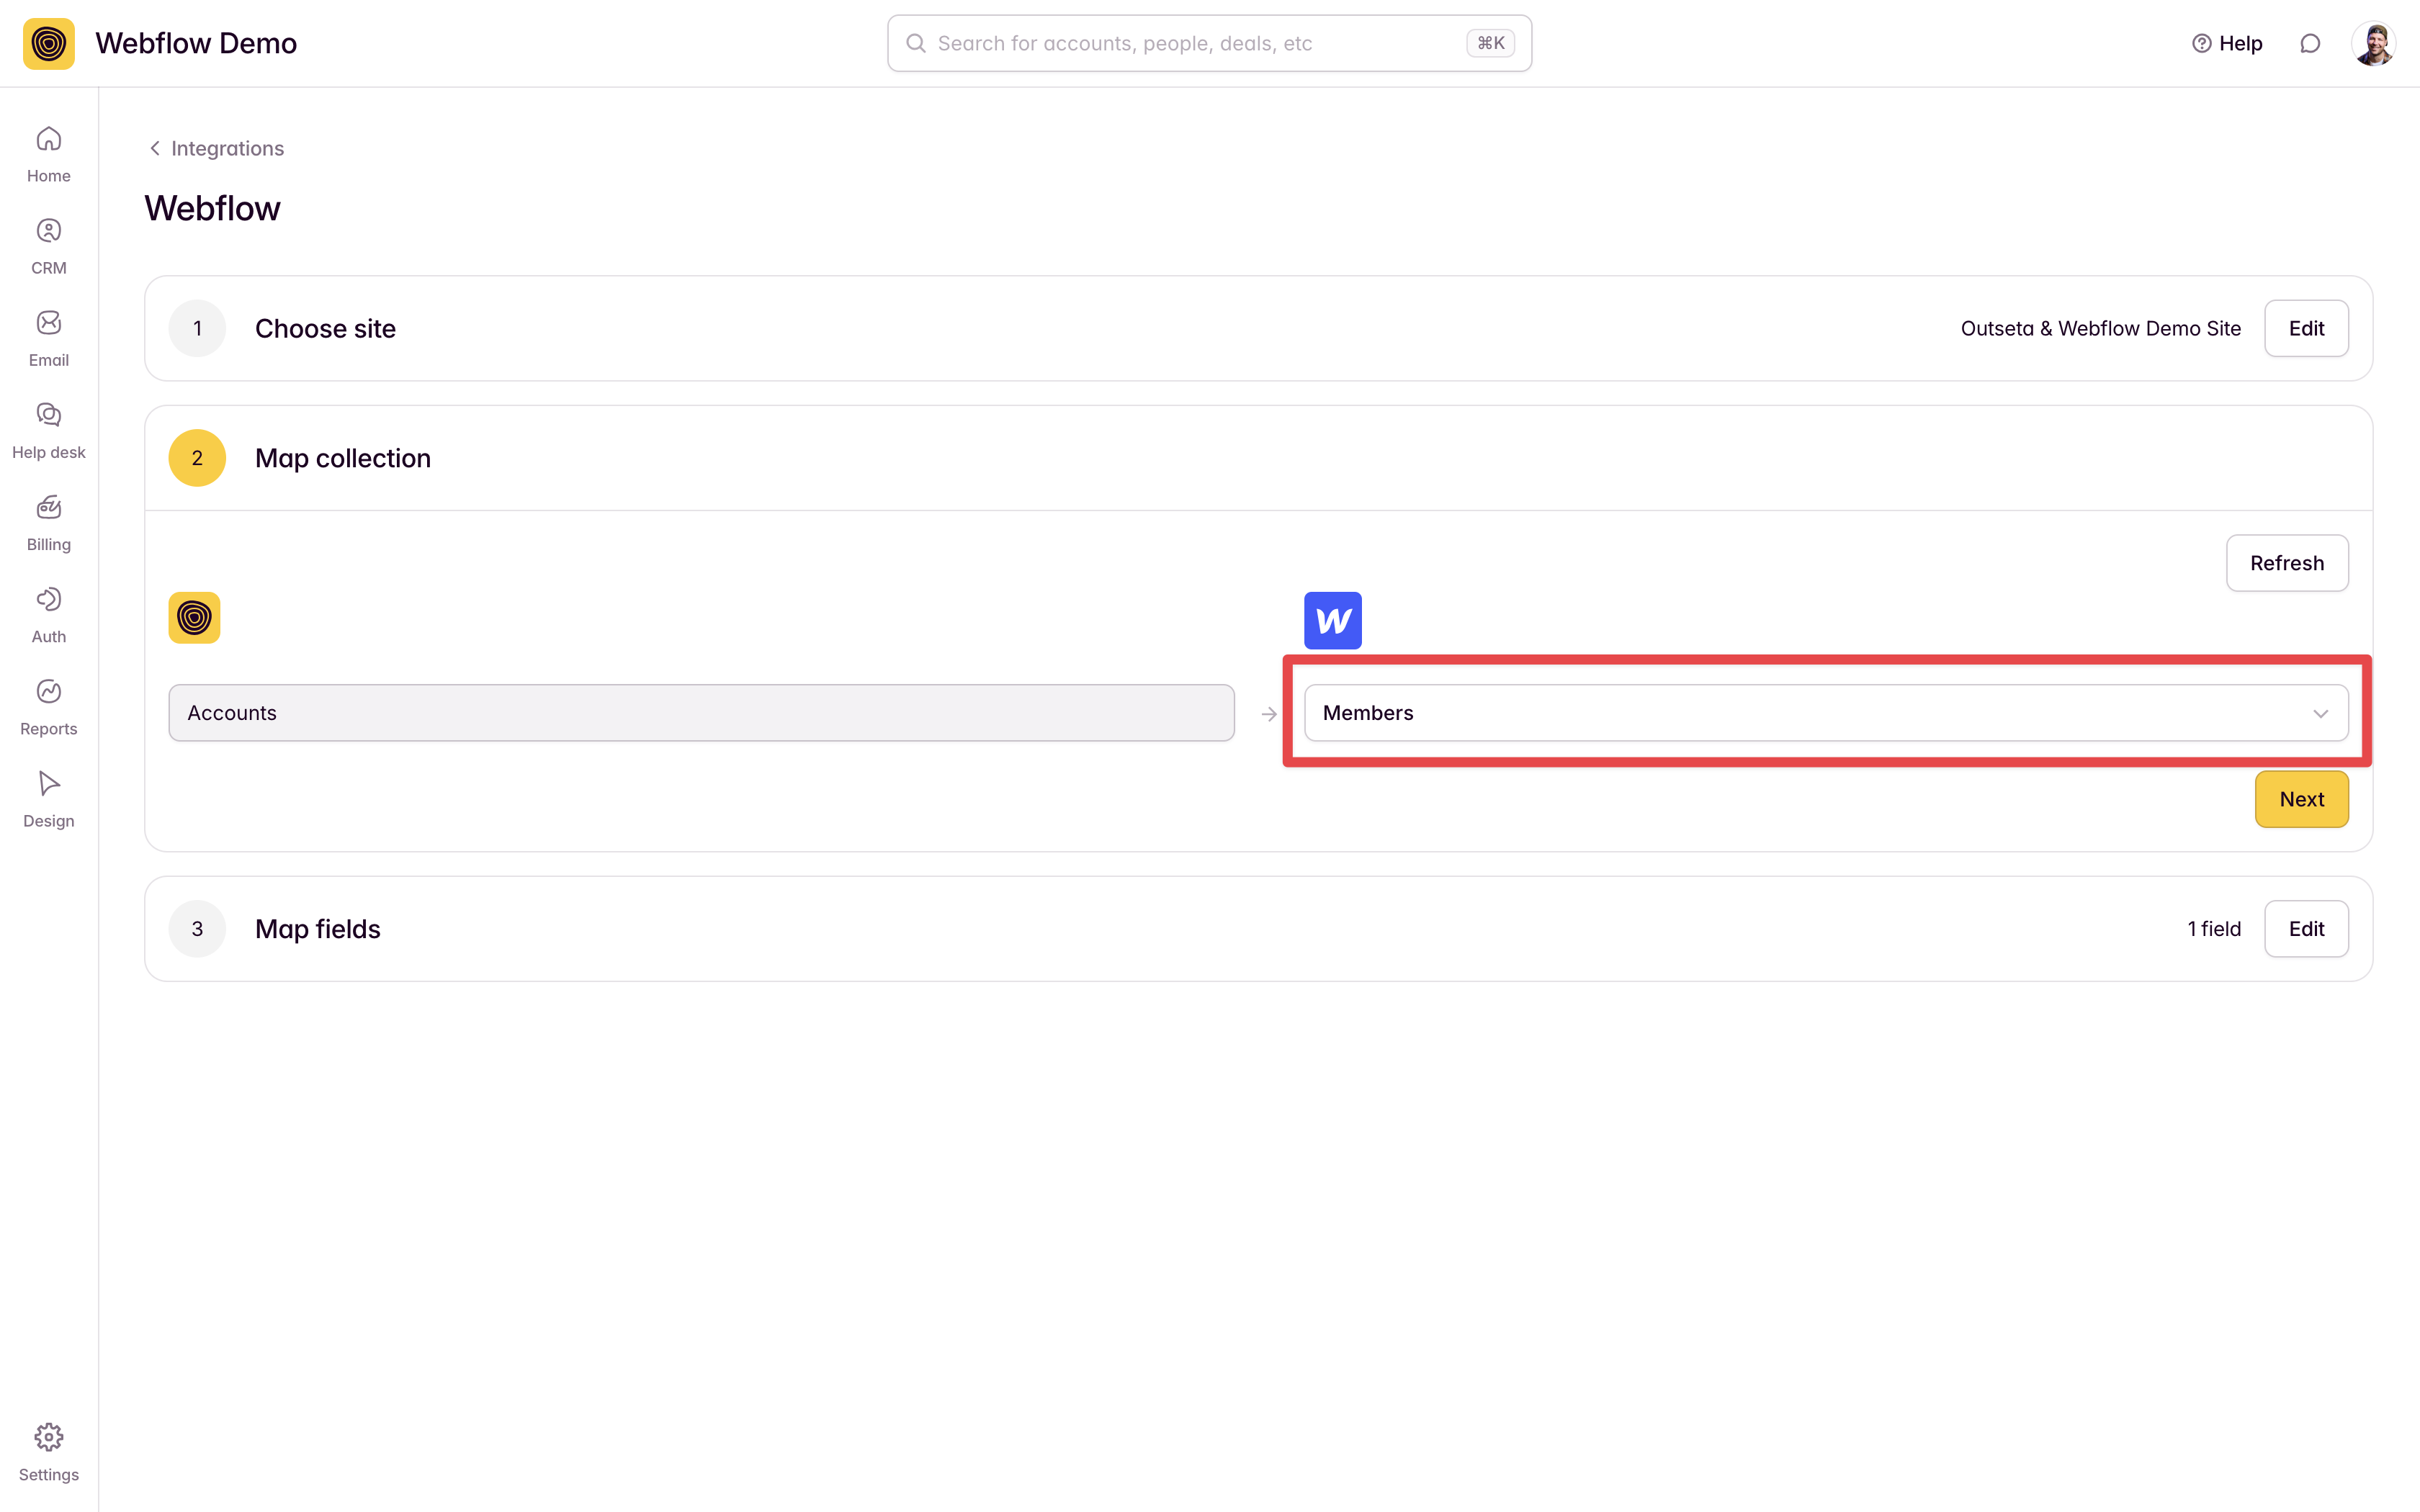Open the Home sidebar icon

48,153
